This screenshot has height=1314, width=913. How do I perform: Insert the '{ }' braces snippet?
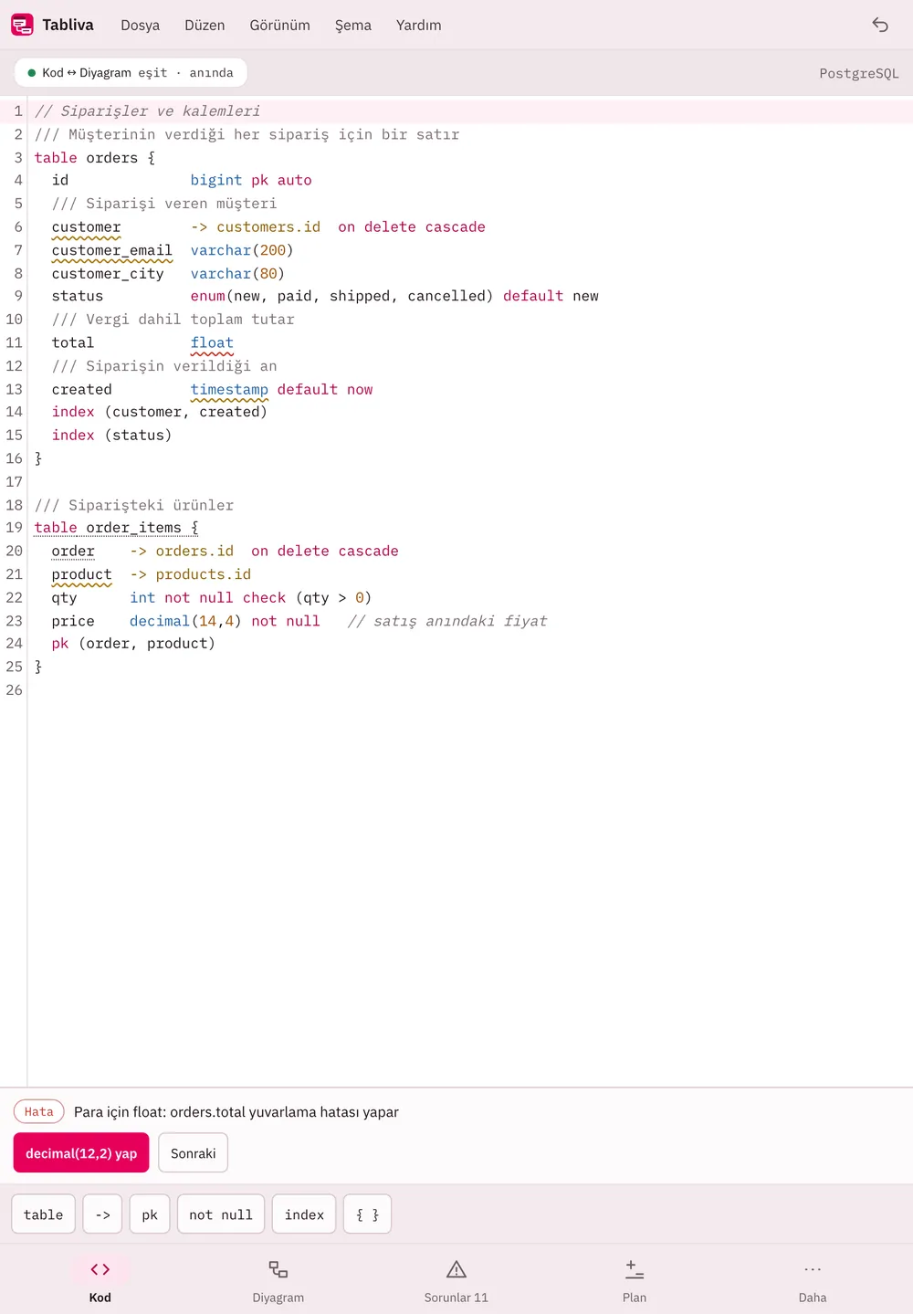point(367,1214)
